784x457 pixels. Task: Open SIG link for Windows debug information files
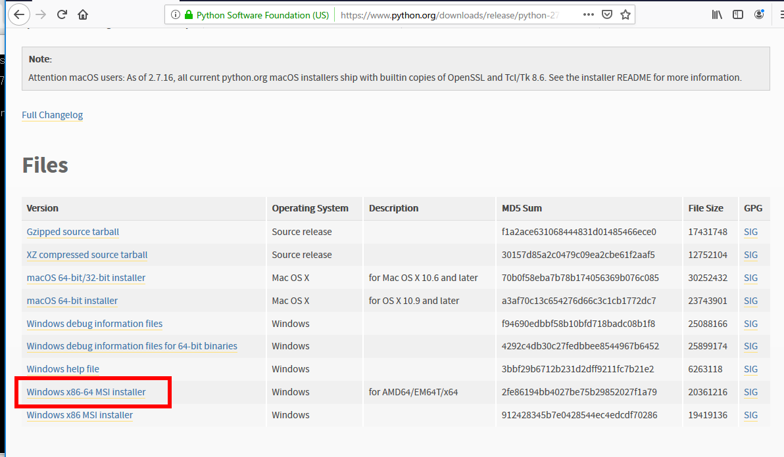click(750, 323)
